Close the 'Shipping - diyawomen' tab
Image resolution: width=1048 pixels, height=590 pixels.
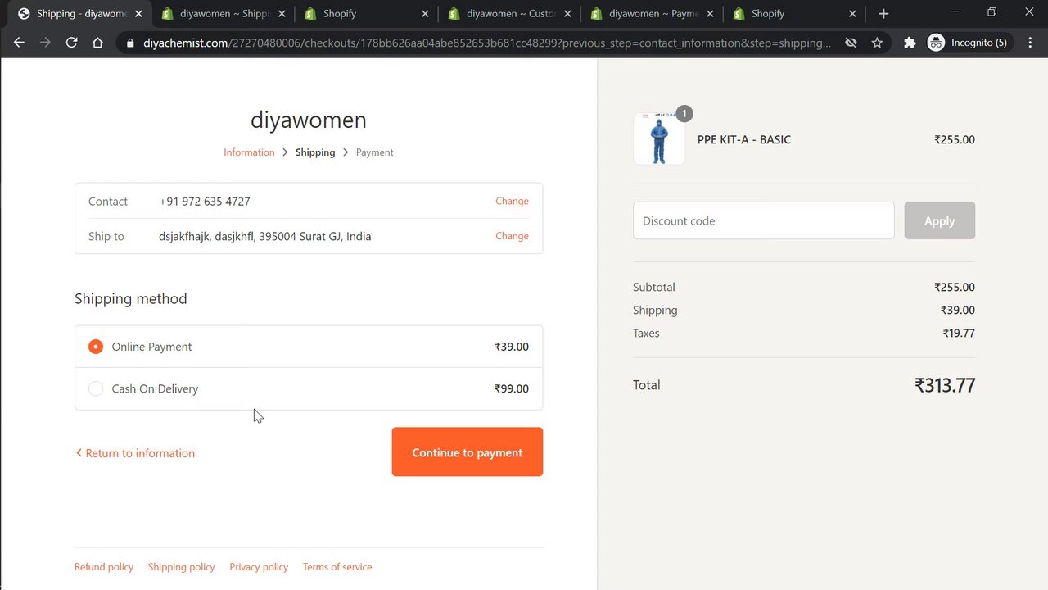[x=138, y=14]
